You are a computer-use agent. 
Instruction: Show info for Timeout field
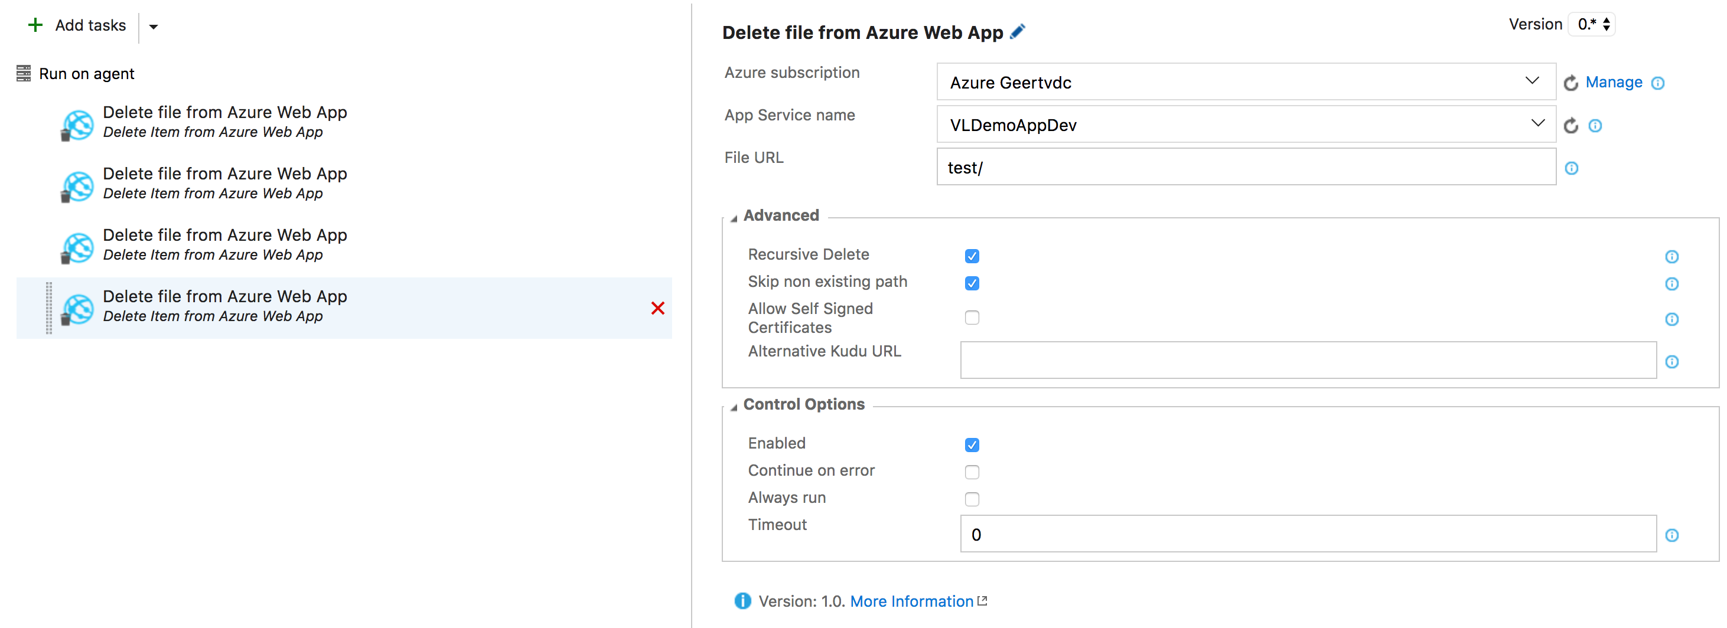(1671, 535)
